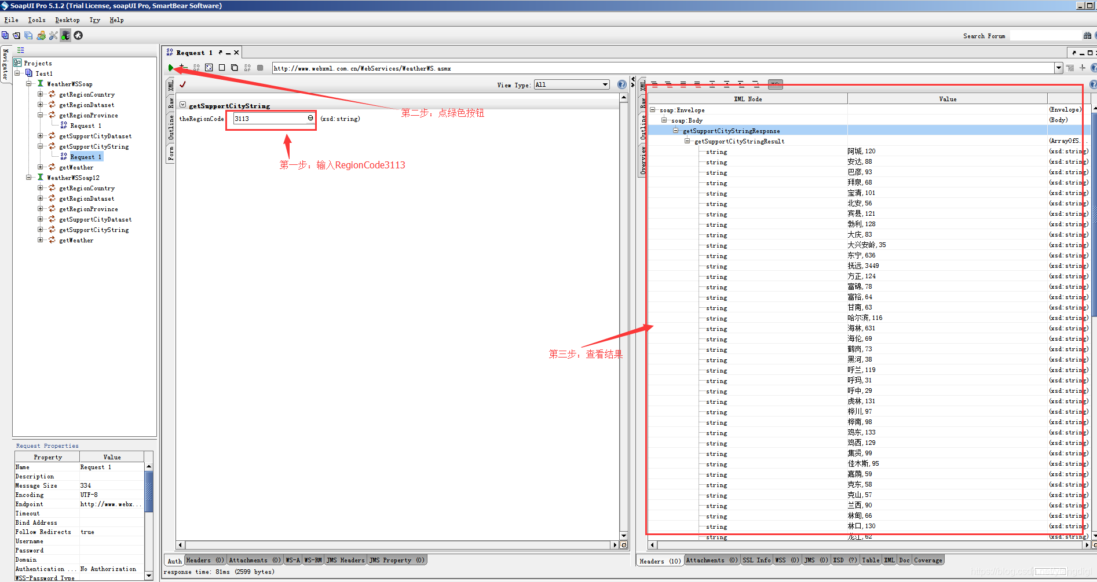Submit request with the green play button
Viewport: 1097px width, 582px height.
171,68
